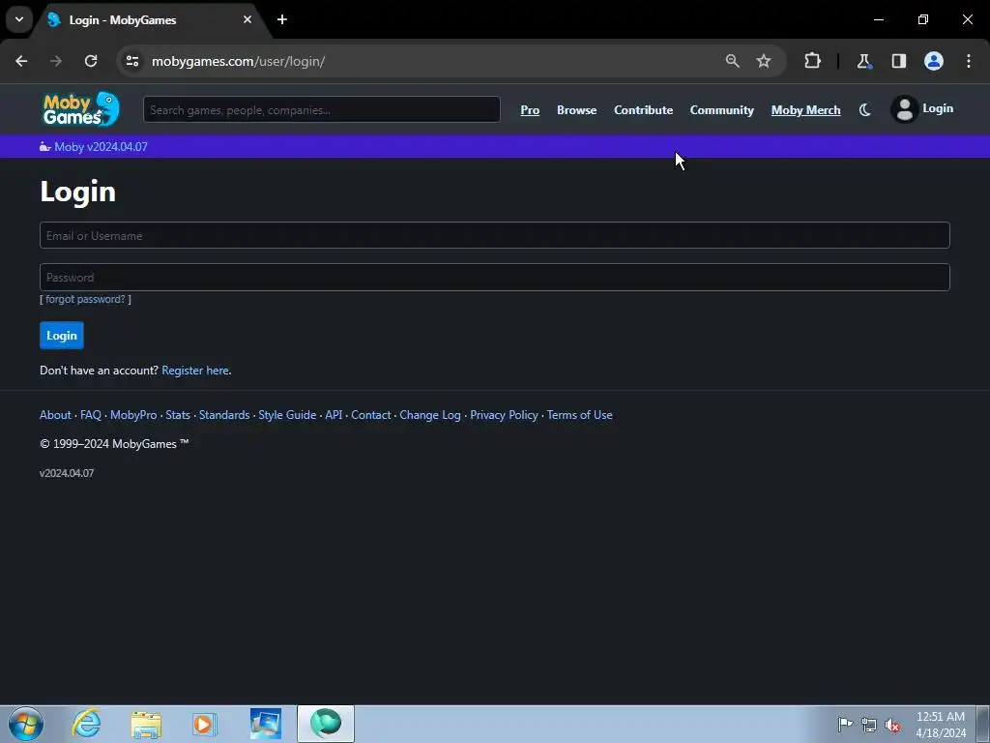
Task: Open the Moby v2024.04.07 banner link
Action: pos(101,147)
